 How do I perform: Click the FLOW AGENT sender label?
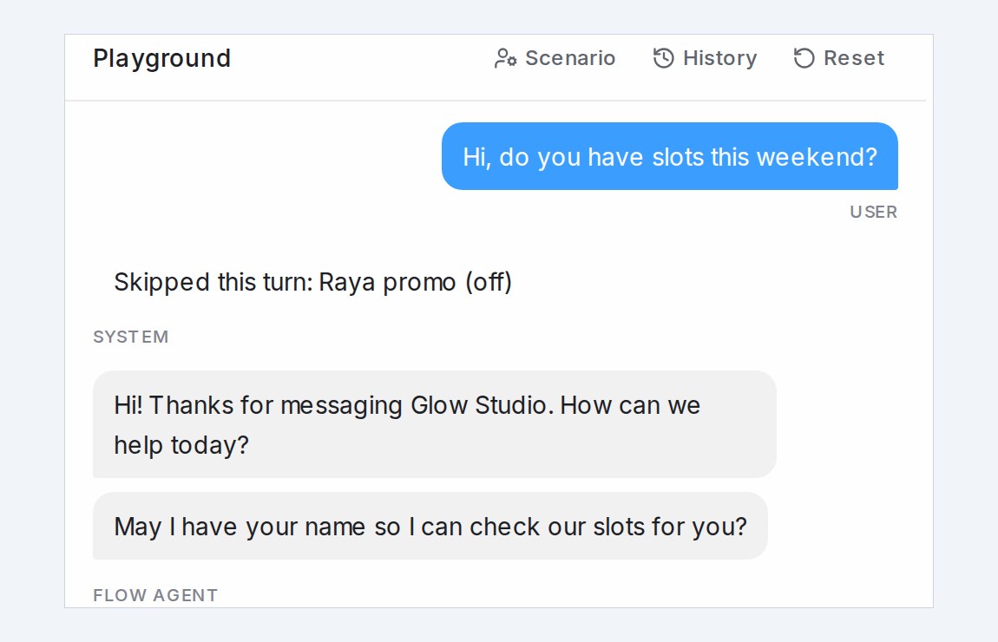155,595
